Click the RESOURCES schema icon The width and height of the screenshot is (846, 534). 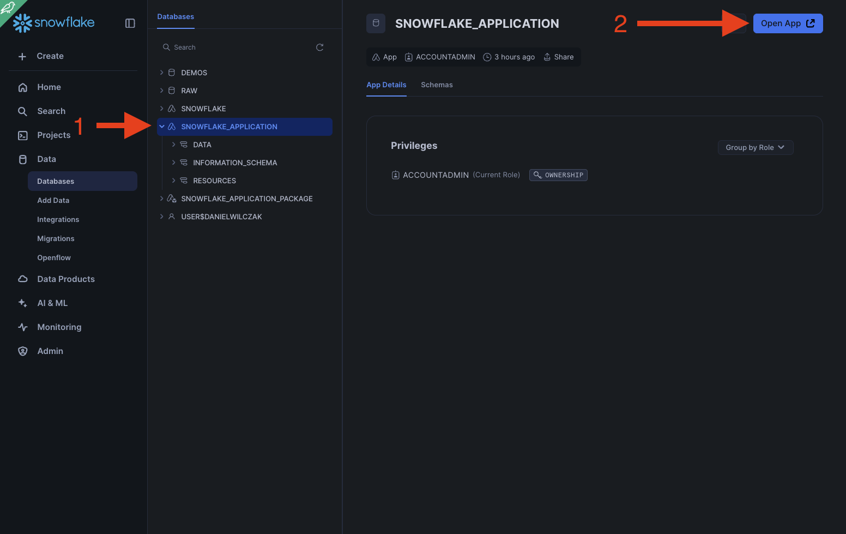coord(184,181)
